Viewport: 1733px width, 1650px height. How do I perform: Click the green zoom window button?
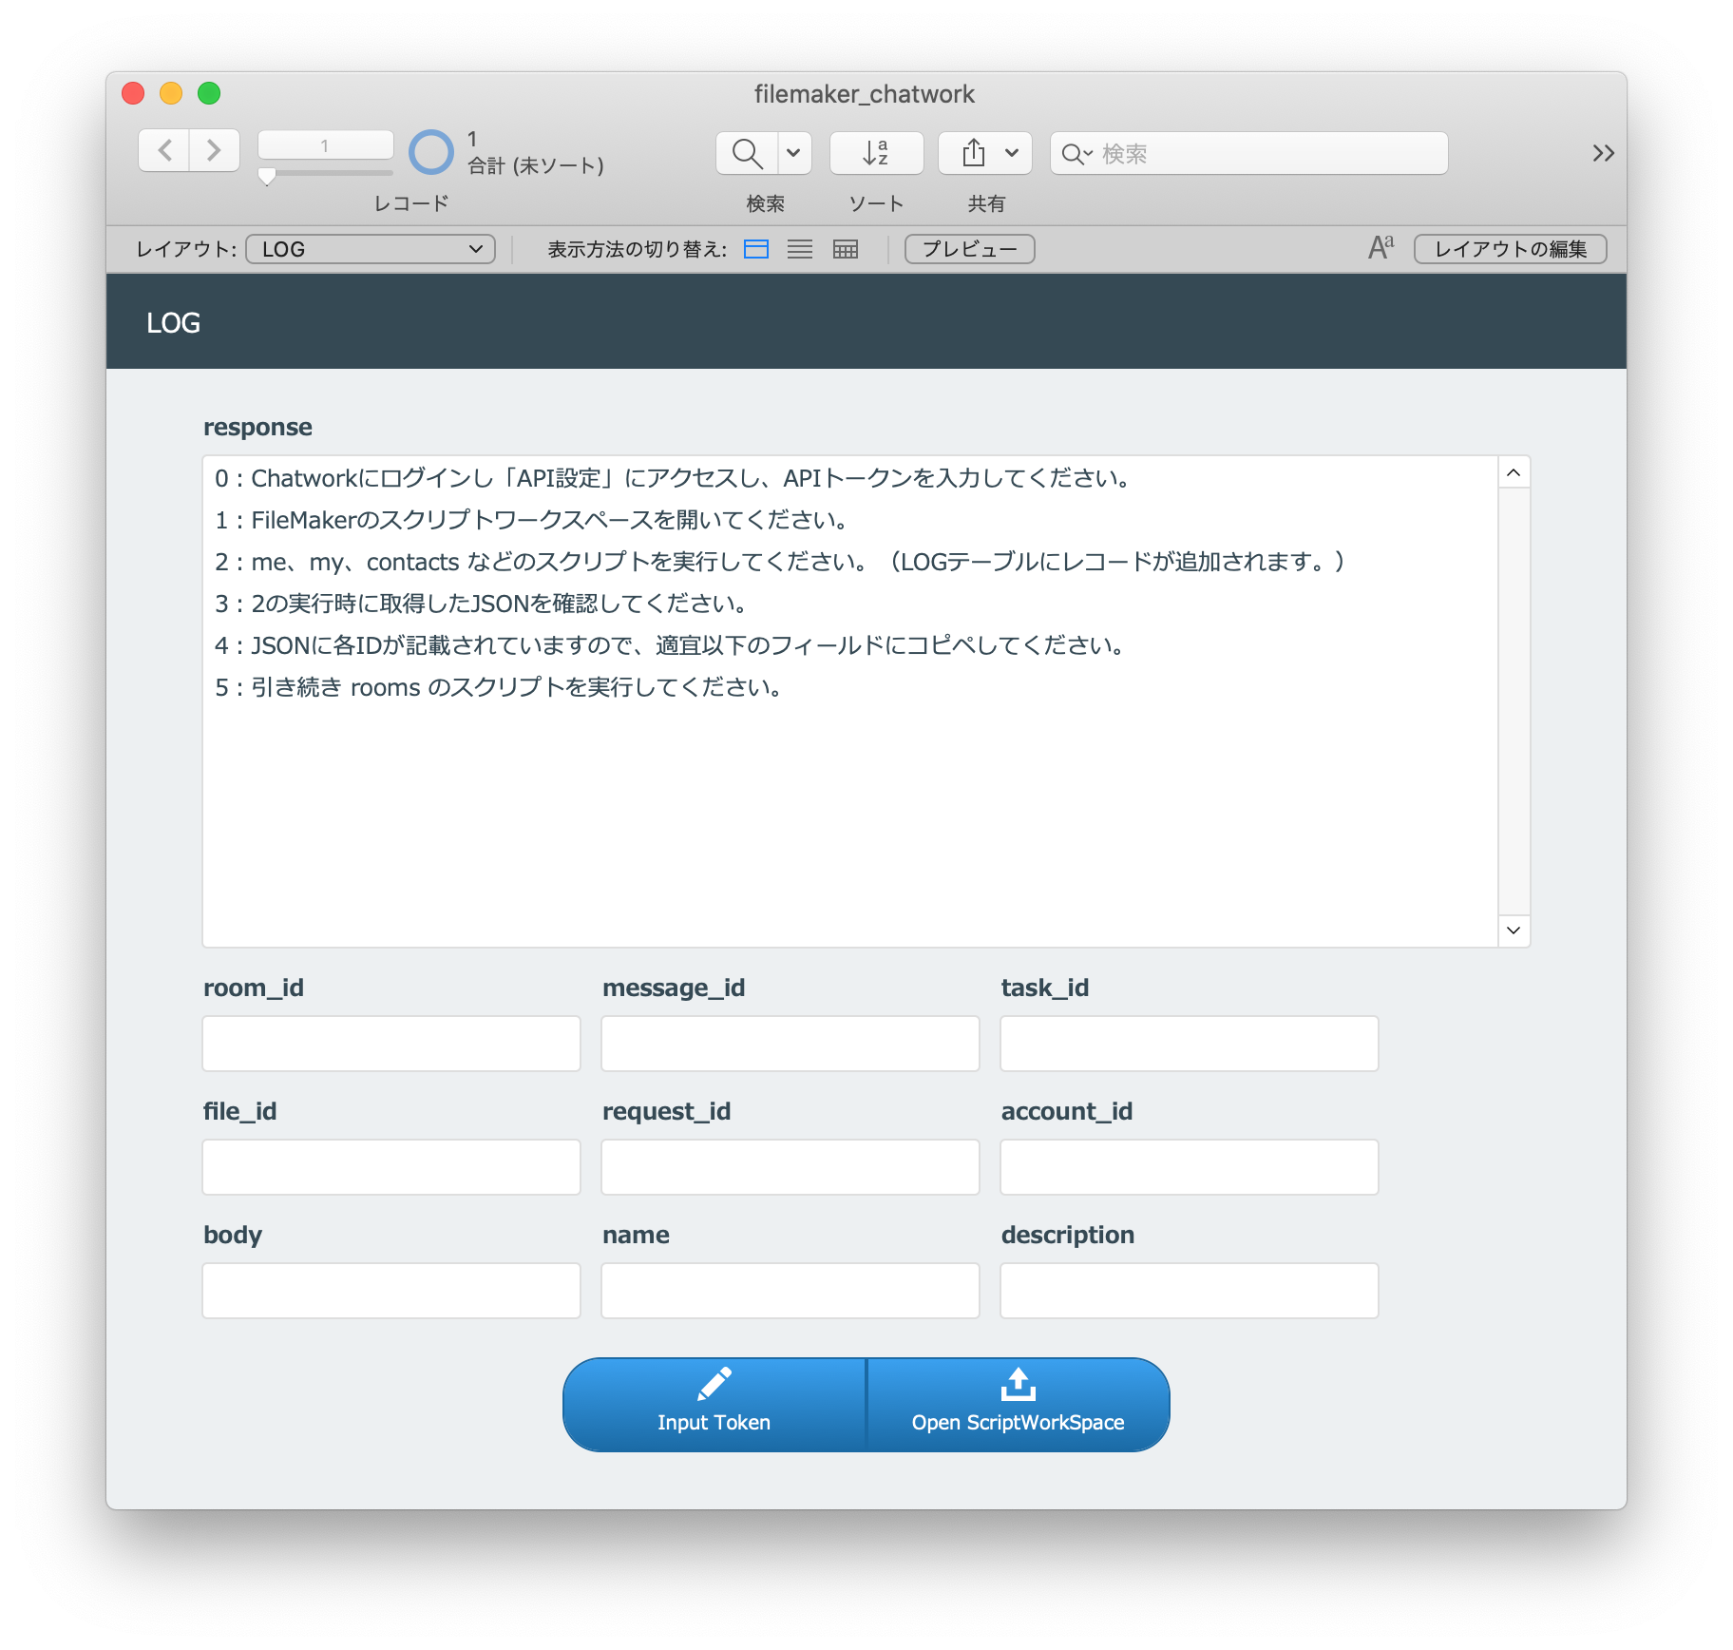click(x=209, y=93)
